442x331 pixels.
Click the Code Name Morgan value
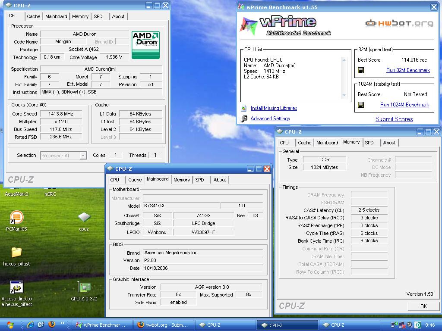[x=63, y=42]
